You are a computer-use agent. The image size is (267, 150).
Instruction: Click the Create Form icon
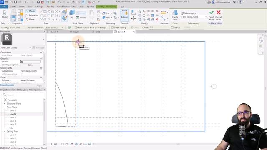(175, 13)
